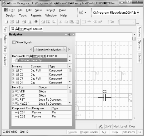
Task: Click the DXP logo icon
Action: pos(6,10)
